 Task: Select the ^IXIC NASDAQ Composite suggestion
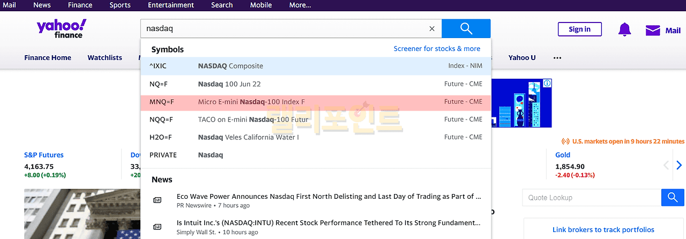pos(315,66)
